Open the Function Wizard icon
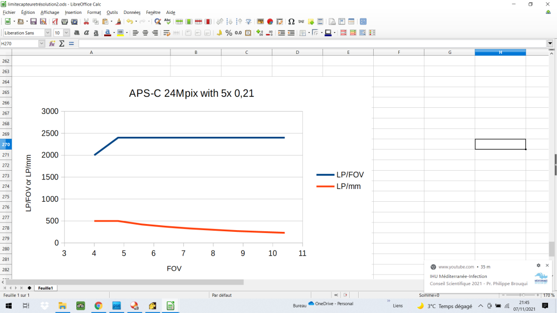The image size is (557, 313). pyautogui.click(x=52, y=43)
